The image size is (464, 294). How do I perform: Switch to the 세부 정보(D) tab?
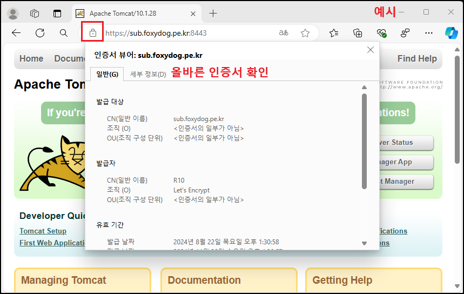[148, 74]
